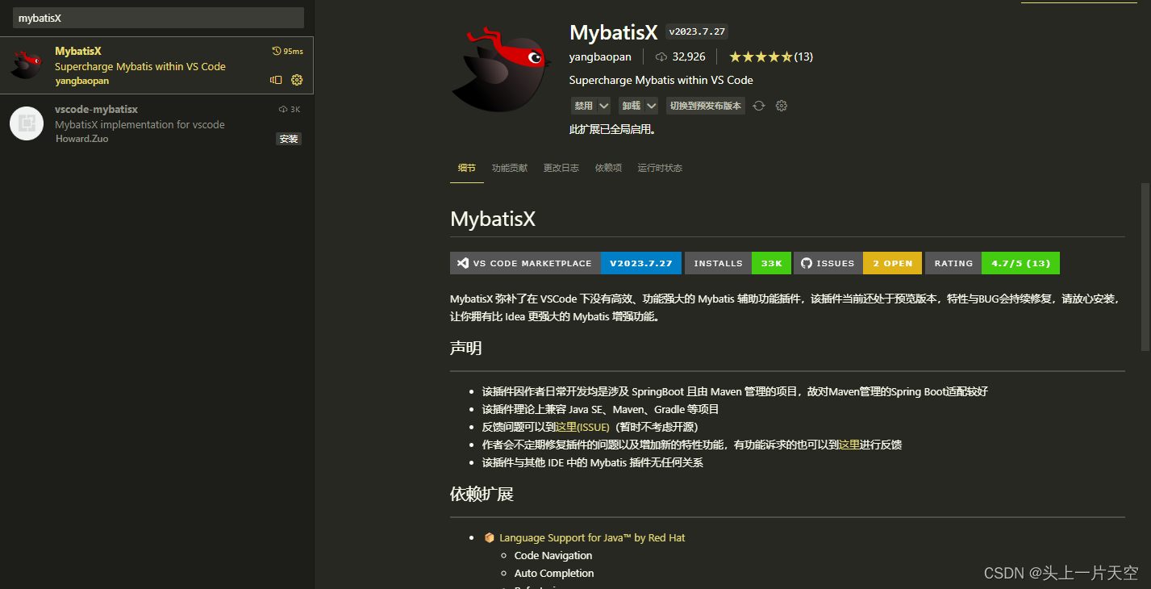Click 32,926 install count

[x=689, y=56]
